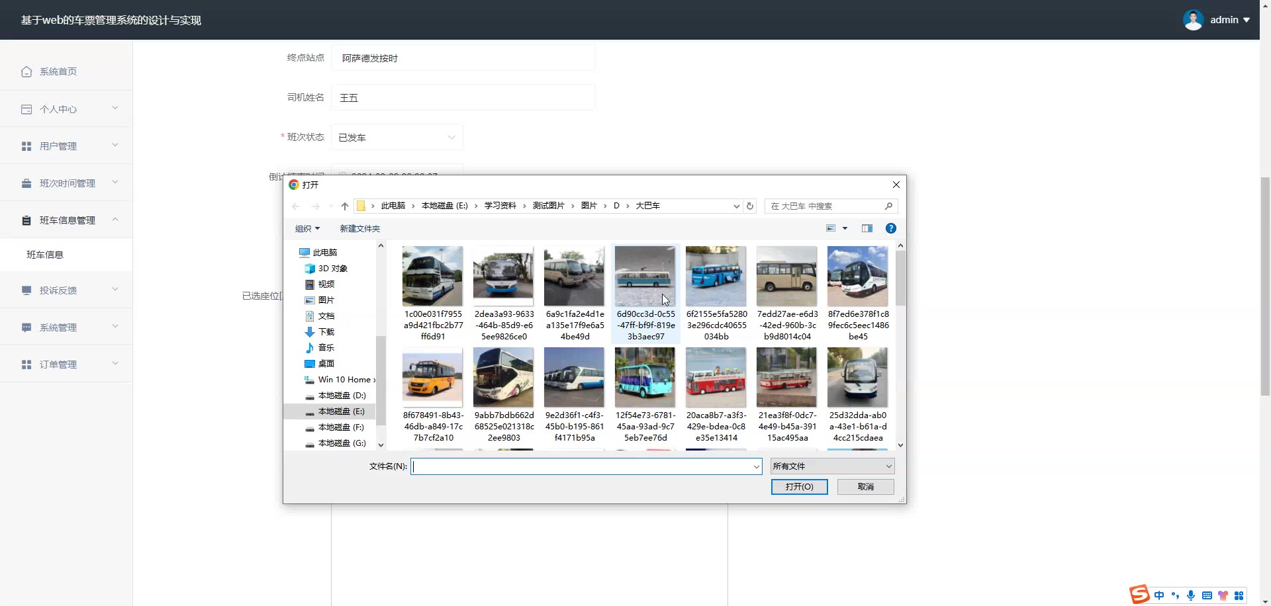The image size is (1271, 606).
Task: Open the 组织 dropdown menu
Action: [x=307, y=229]
